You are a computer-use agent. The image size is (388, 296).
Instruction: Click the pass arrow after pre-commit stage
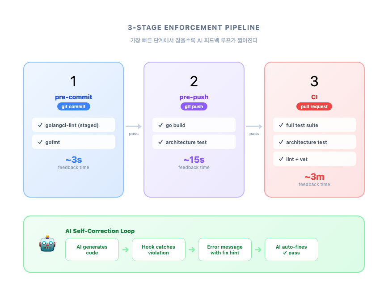coord(134,127)
